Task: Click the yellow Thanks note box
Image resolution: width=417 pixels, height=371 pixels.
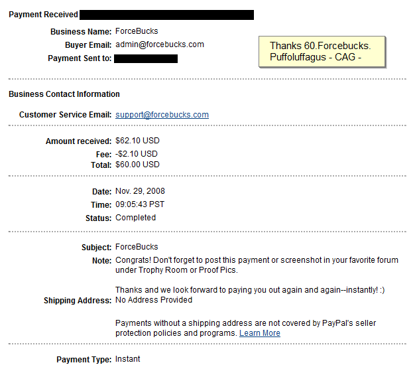Action: pos(322,52)
